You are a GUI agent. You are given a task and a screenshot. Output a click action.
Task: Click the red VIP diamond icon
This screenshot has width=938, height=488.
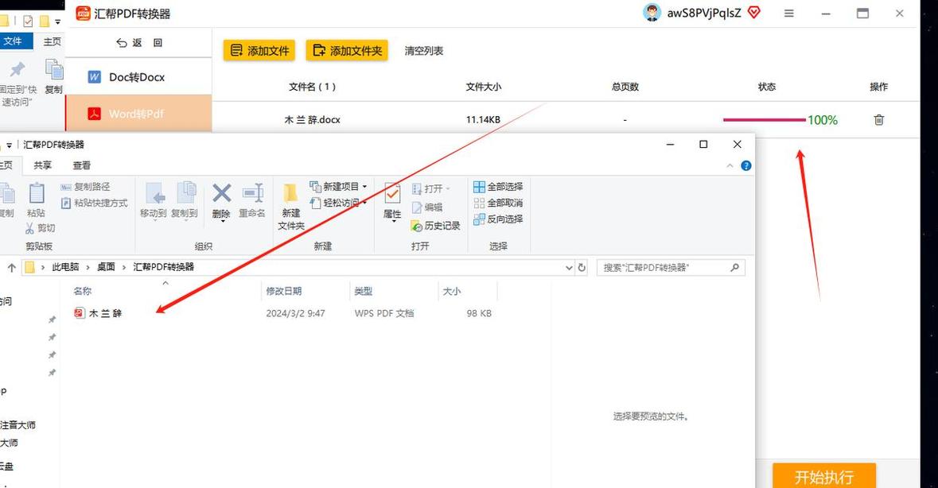click(753, 13)
